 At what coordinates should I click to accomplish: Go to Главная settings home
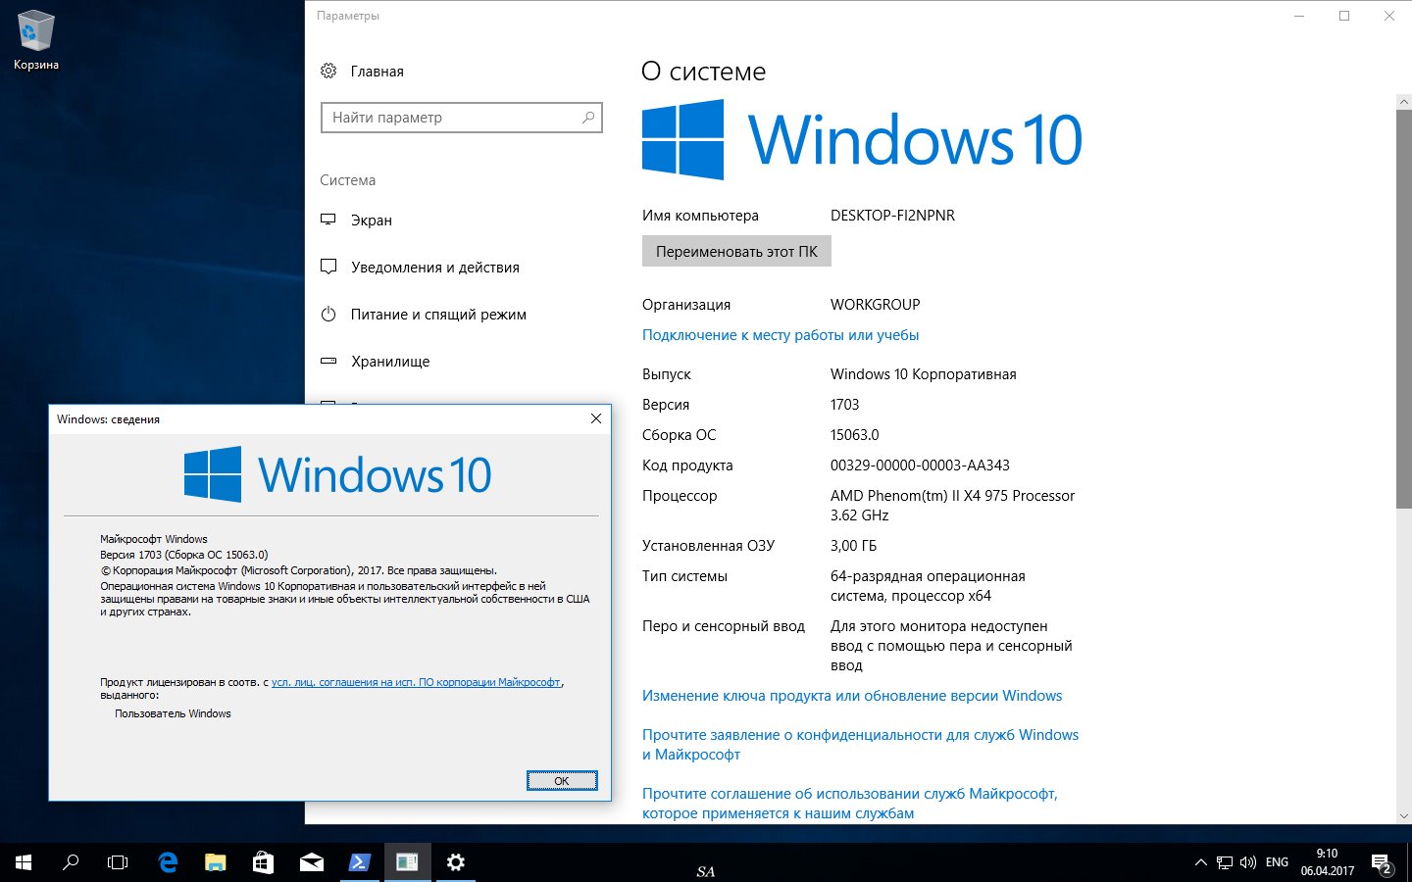click(377, 72)
